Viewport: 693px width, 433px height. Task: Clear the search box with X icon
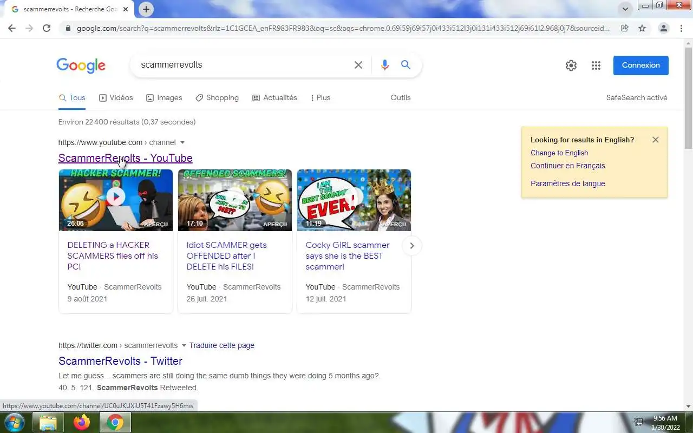(358, 65)
